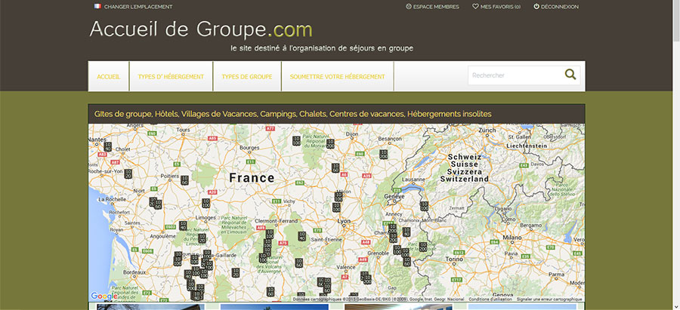Select the marker south of Besançon
The height and width of the screenshot is (310, 680).
[x=383, y=154]
